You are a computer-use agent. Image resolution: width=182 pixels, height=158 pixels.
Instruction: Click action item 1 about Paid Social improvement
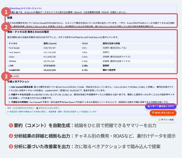(91, 89)
